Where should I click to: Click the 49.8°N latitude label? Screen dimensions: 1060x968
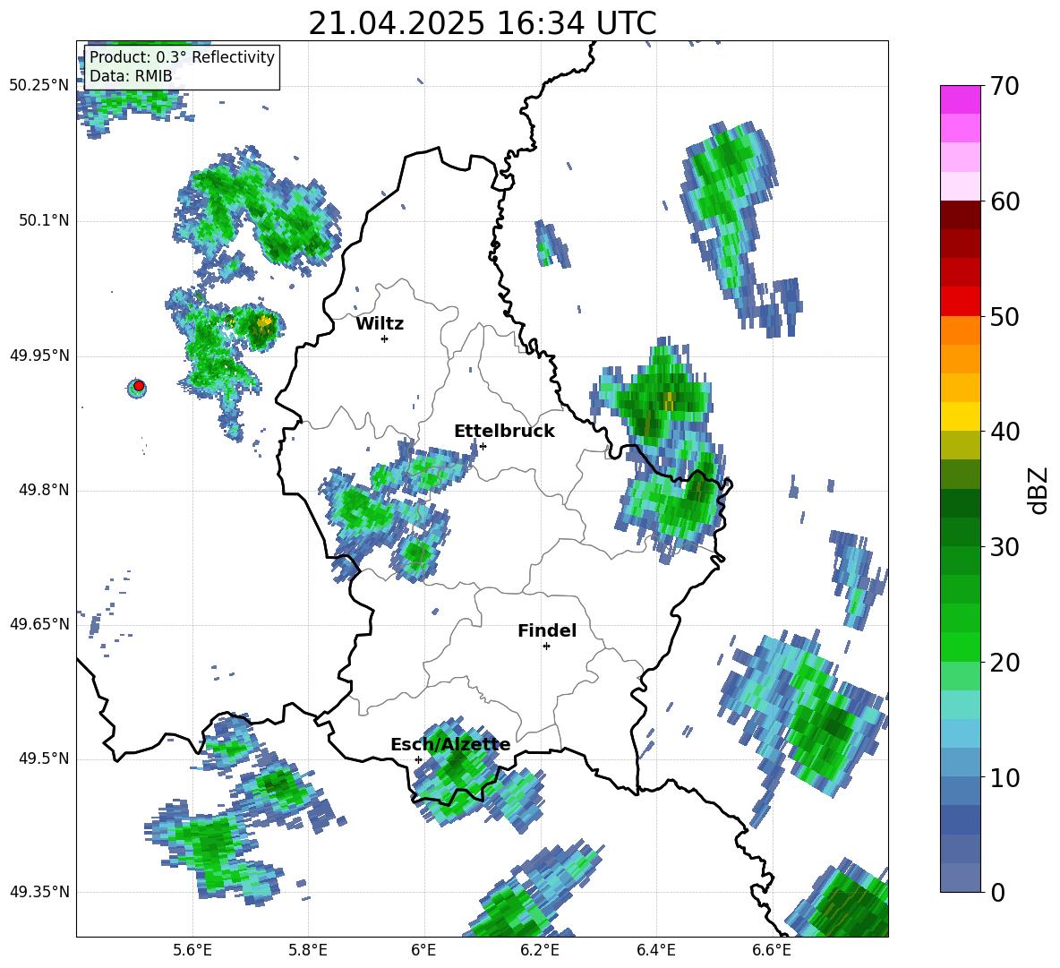[44, 490]
